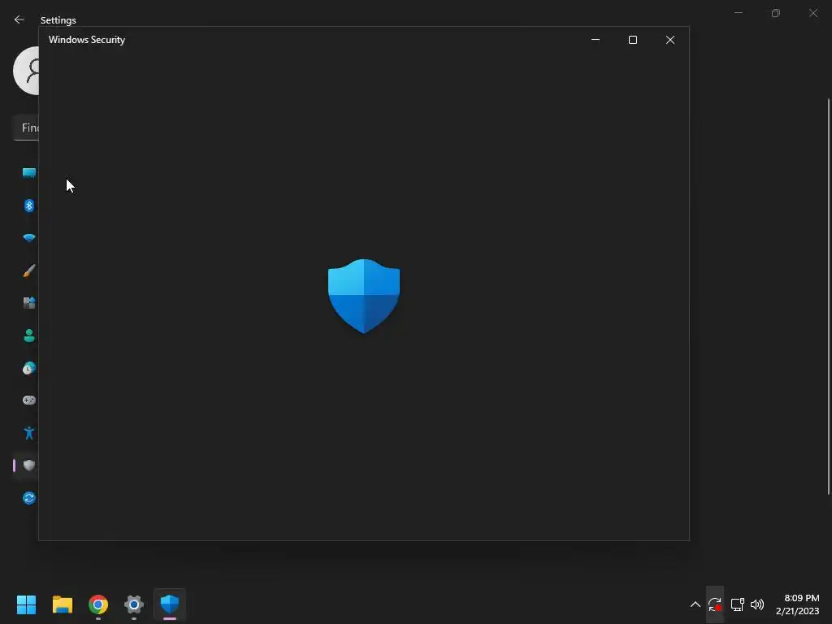Close the Windows Security window

click(x=670, y=40)
